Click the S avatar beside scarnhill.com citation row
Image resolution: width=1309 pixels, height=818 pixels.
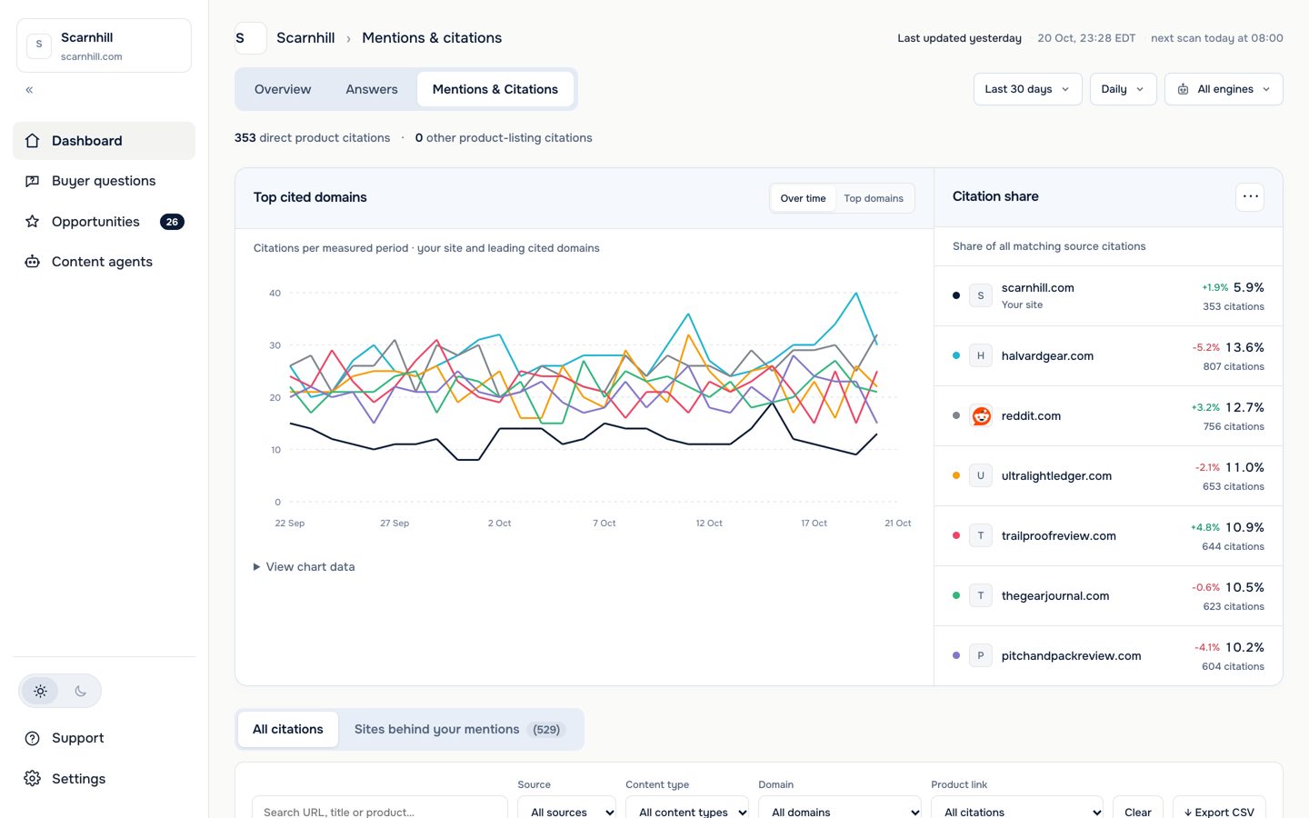[981, 296]
